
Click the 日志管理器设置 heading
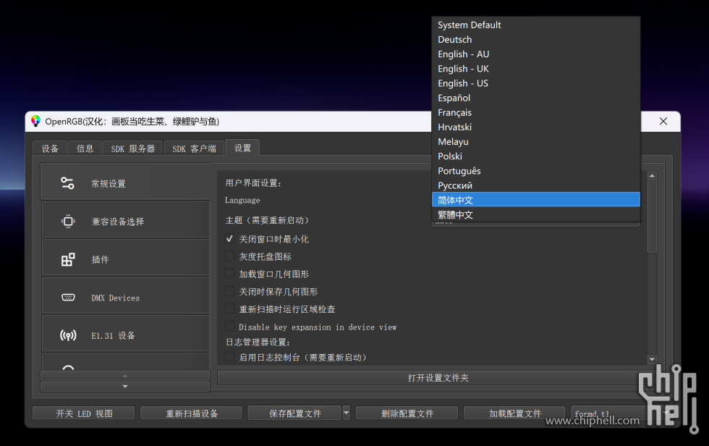(258, 342)
